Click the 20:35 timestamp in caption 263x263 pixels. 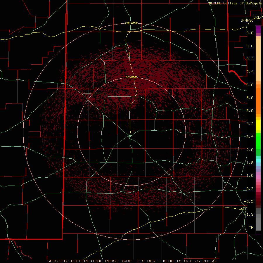209,261
